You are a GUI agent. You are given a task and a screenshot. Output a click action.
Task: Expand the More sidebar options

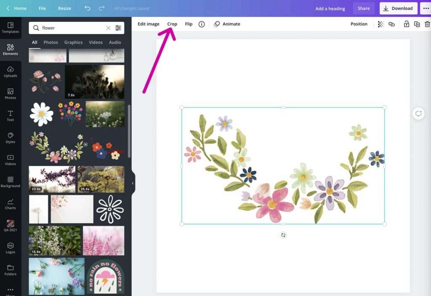pos(11,290)
